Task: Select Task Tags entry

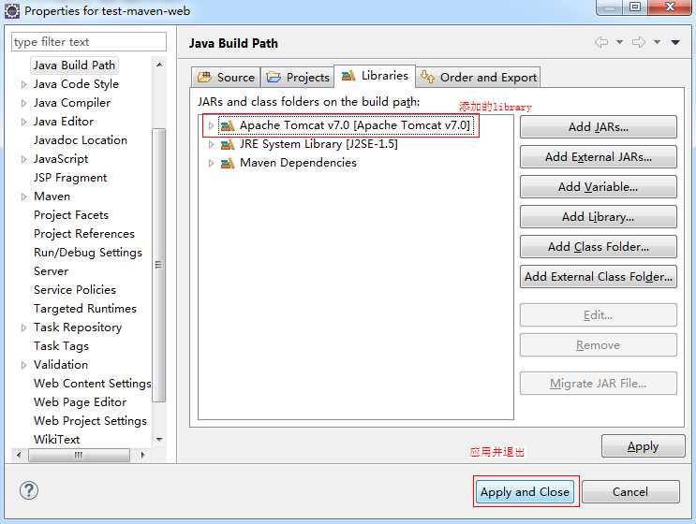Action: pos(61,346)
